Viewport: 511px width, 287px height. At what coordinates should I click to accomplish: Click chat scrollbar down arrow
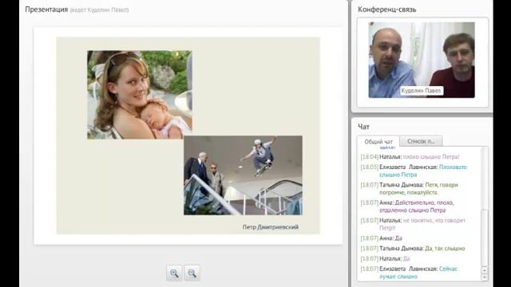coord(485,277)
